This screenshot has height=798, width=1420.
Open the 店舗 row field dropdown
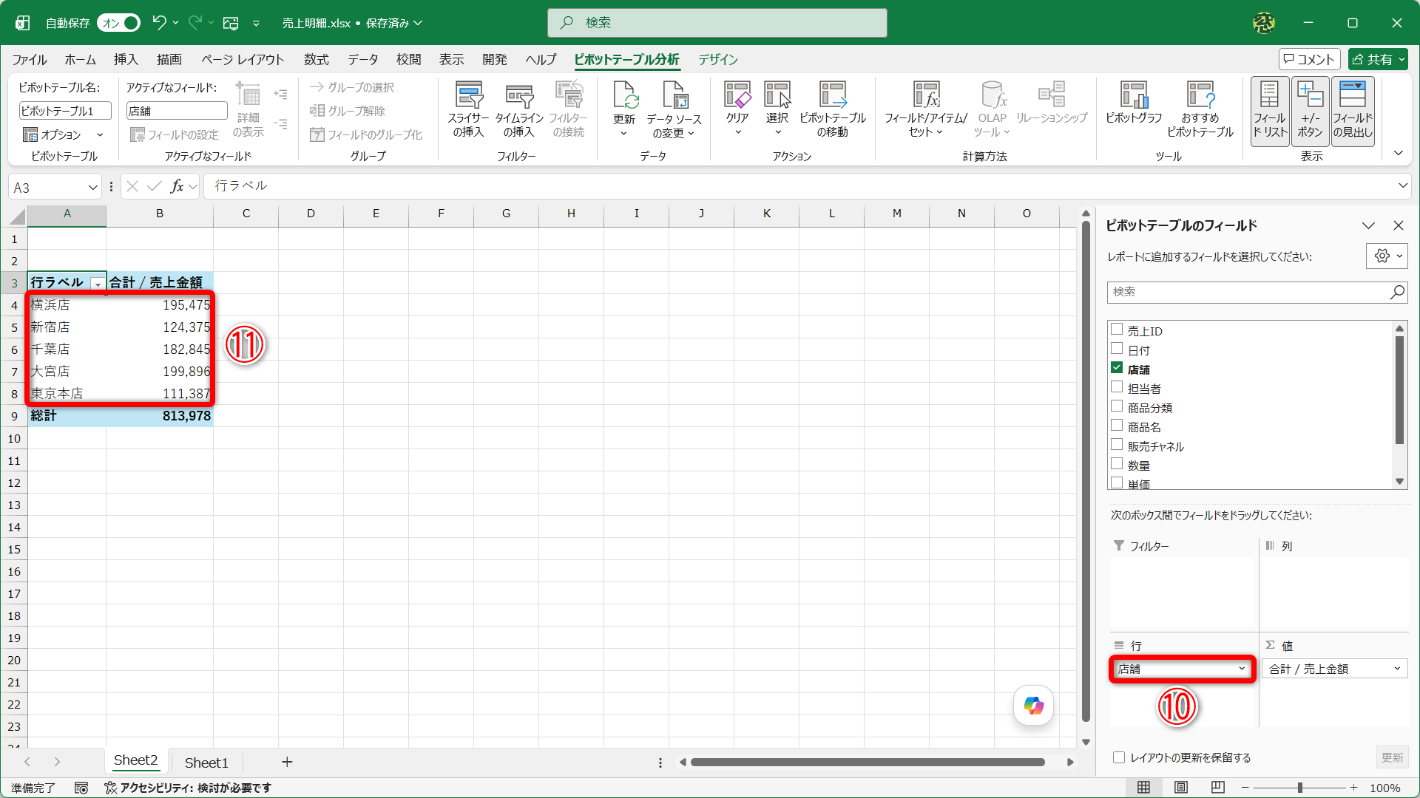[1242, 669]
